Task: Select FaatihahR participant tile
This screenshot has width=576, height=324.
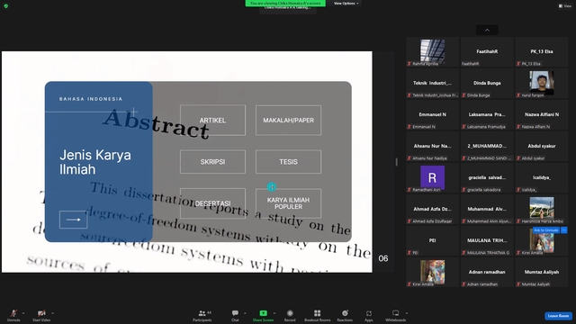Action: point(487,52)
